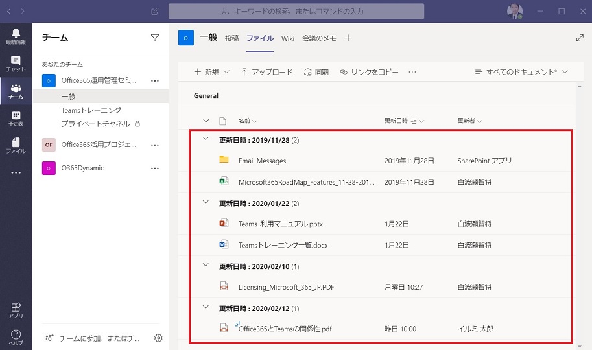The width and height of the screenshot is (592, 350).
Task: Select the 一般 channel
Action: (x=101, y=97)
